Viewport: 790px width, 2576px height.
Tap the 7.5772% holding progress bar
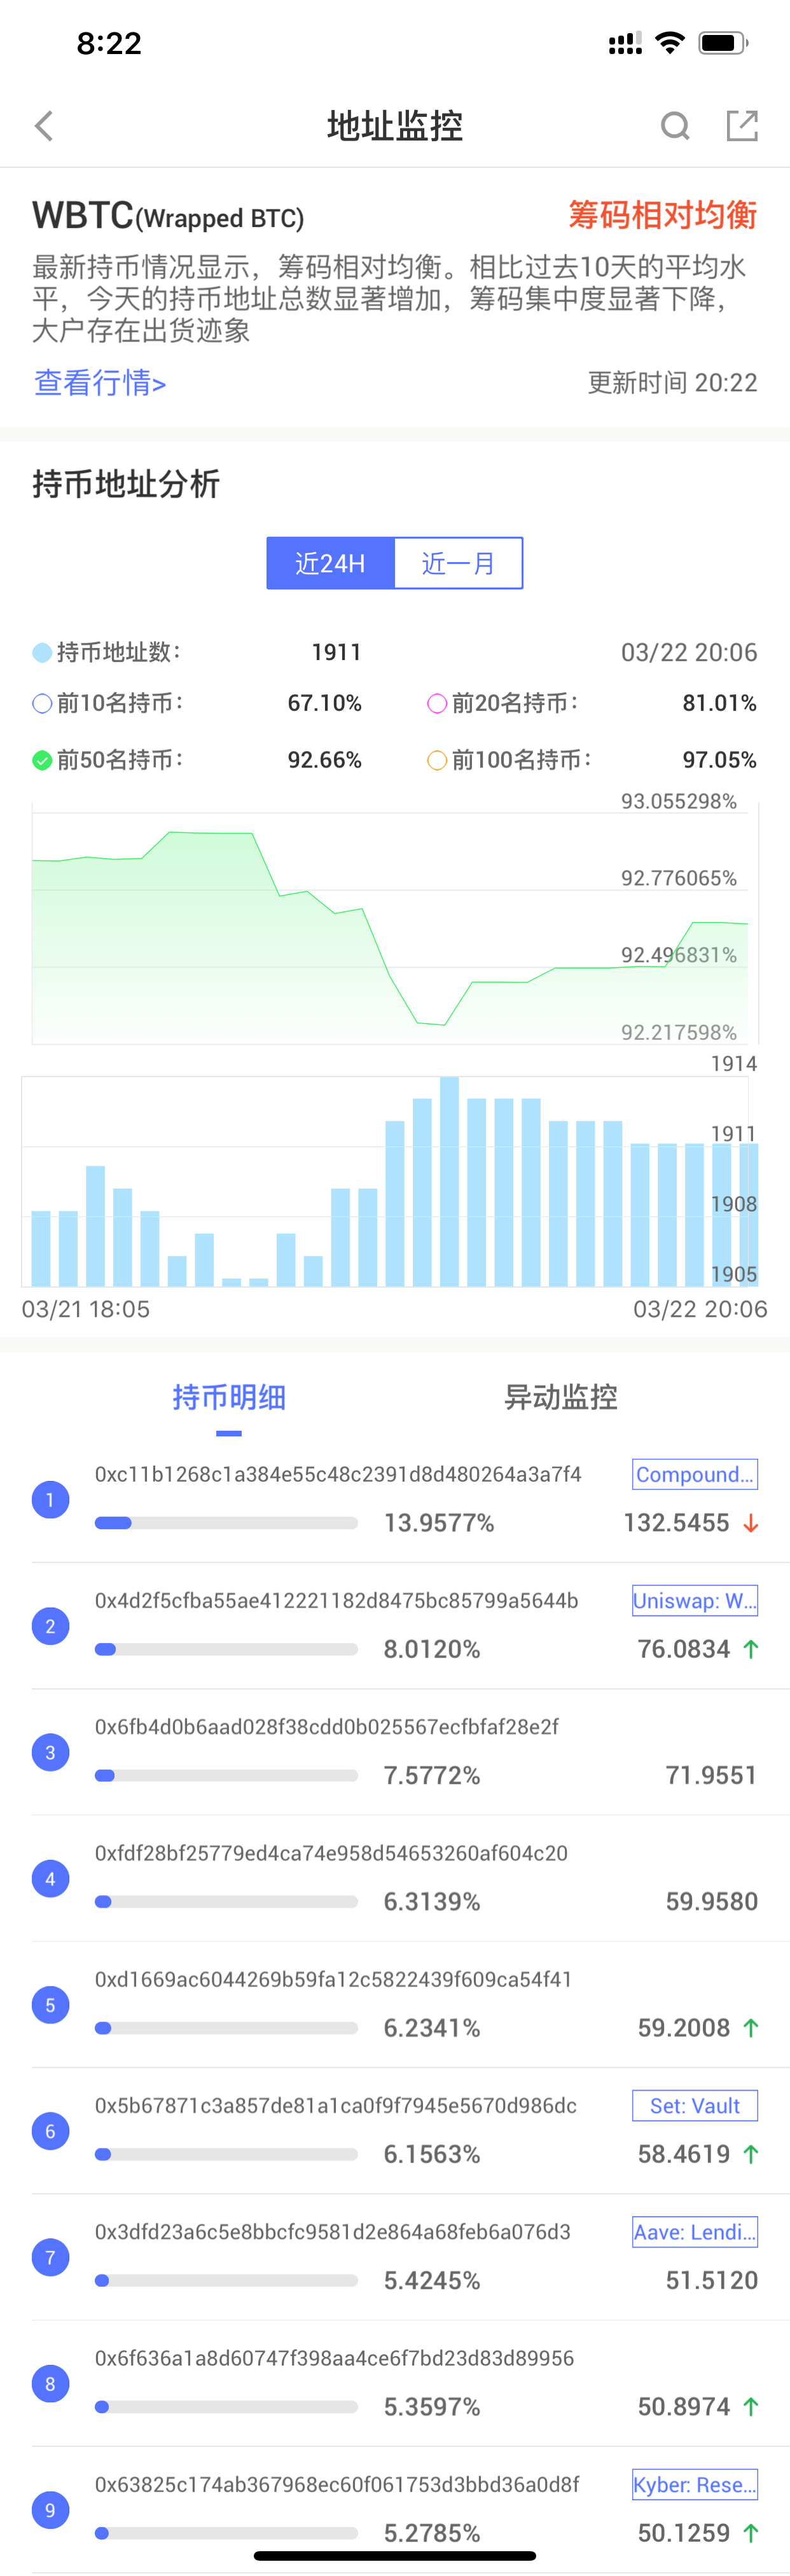226,1775
